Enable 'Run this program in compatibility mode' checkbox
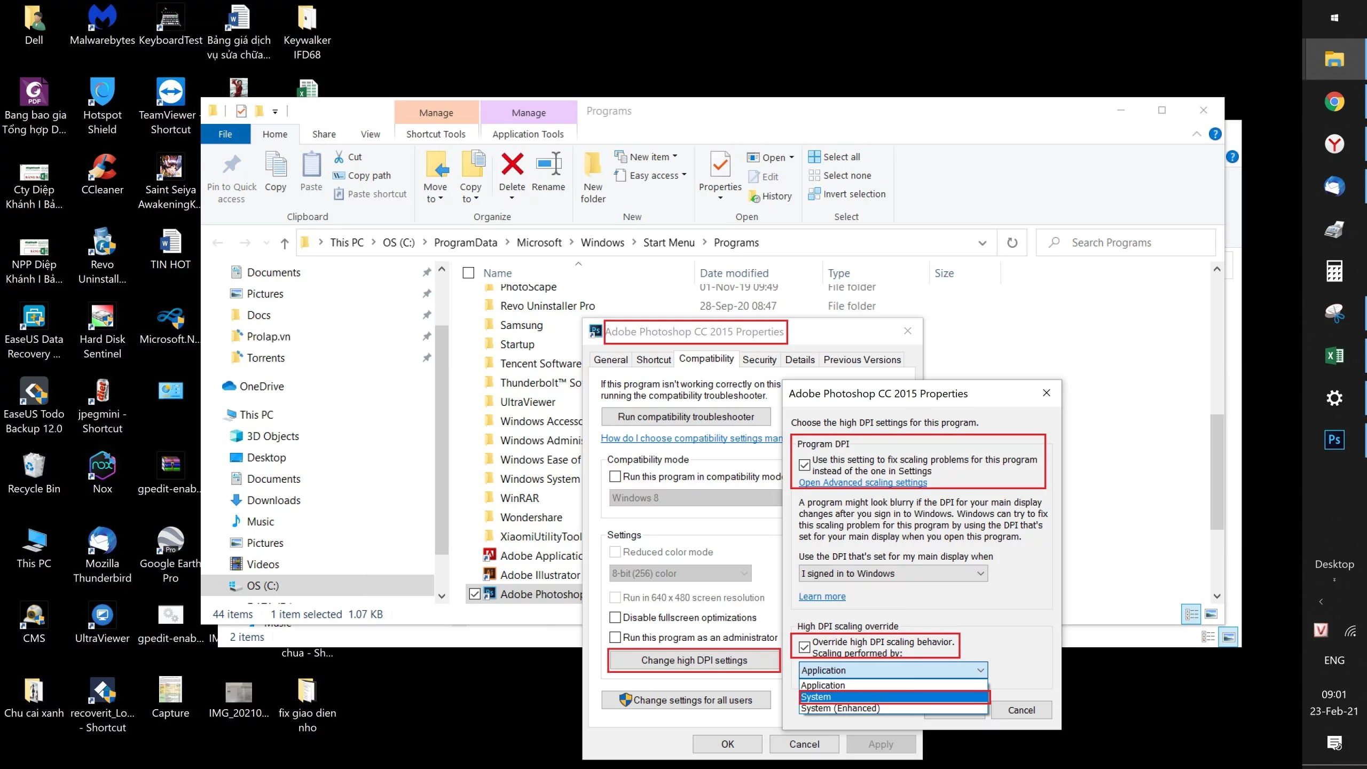 click(x=615, y=476)
